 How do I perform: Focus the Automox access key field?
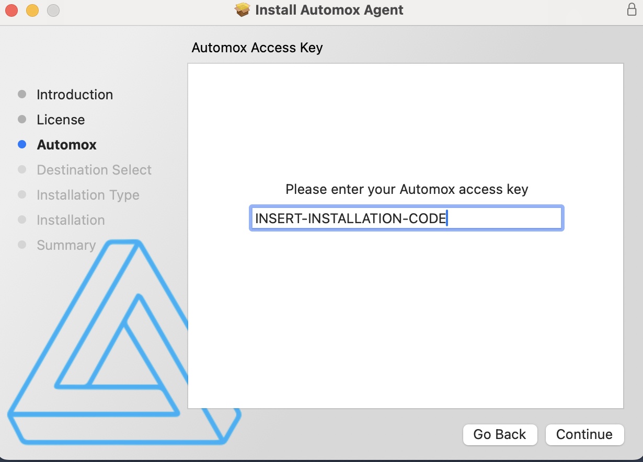406,218
